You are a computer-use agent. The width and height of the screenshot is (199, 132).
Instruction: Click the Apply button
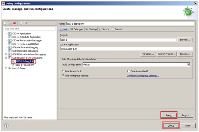coord(169,115)
